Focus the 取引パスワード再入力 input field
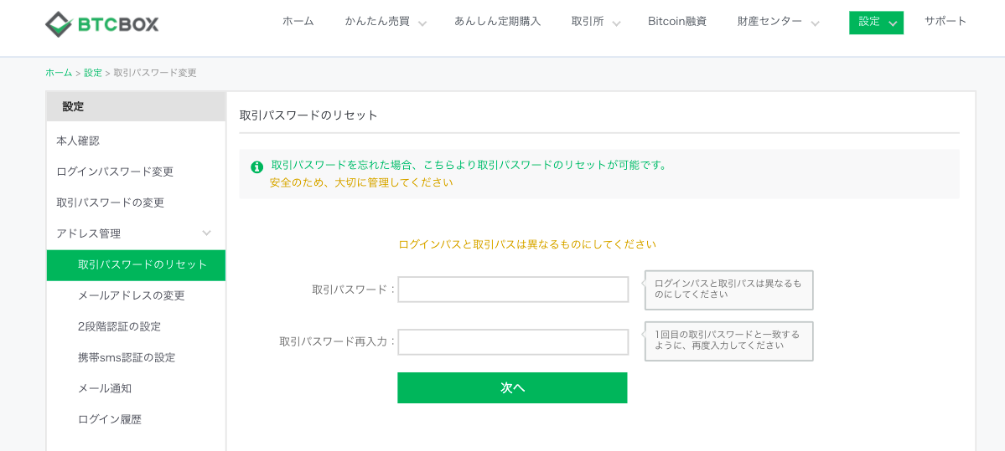 pyautogui.click(x=513, y=341)
